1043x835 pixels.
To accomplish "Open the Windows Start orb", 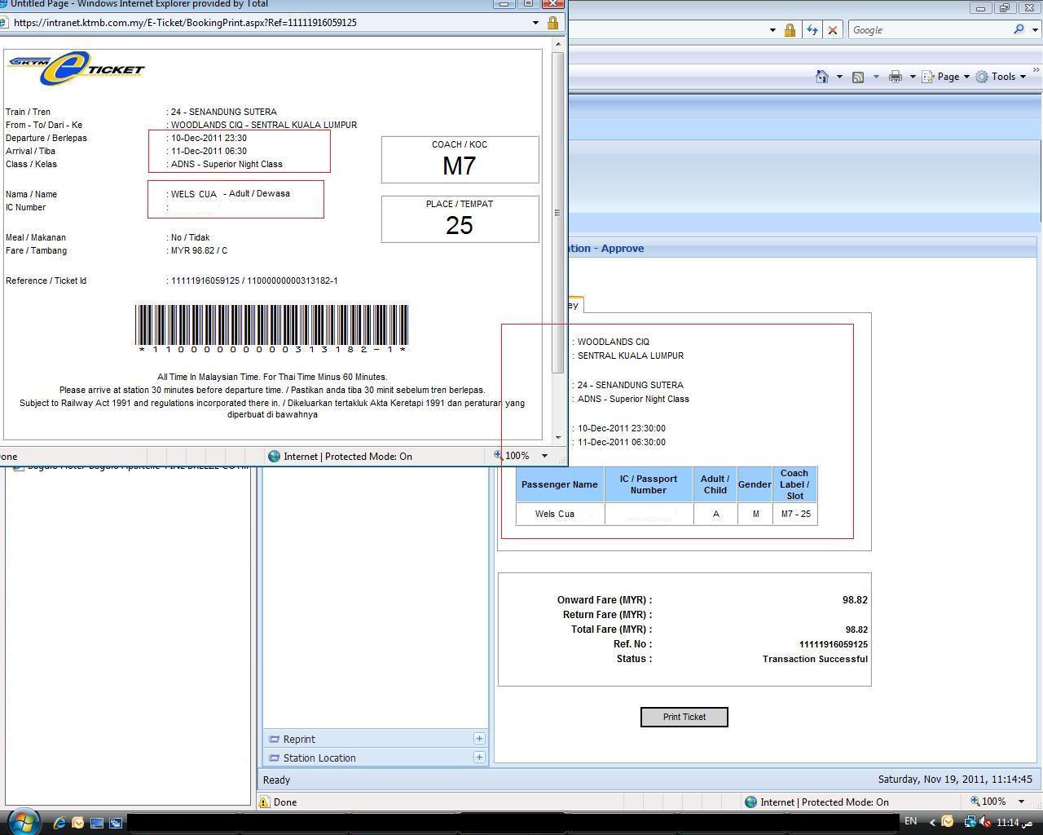I will point(22,821).
